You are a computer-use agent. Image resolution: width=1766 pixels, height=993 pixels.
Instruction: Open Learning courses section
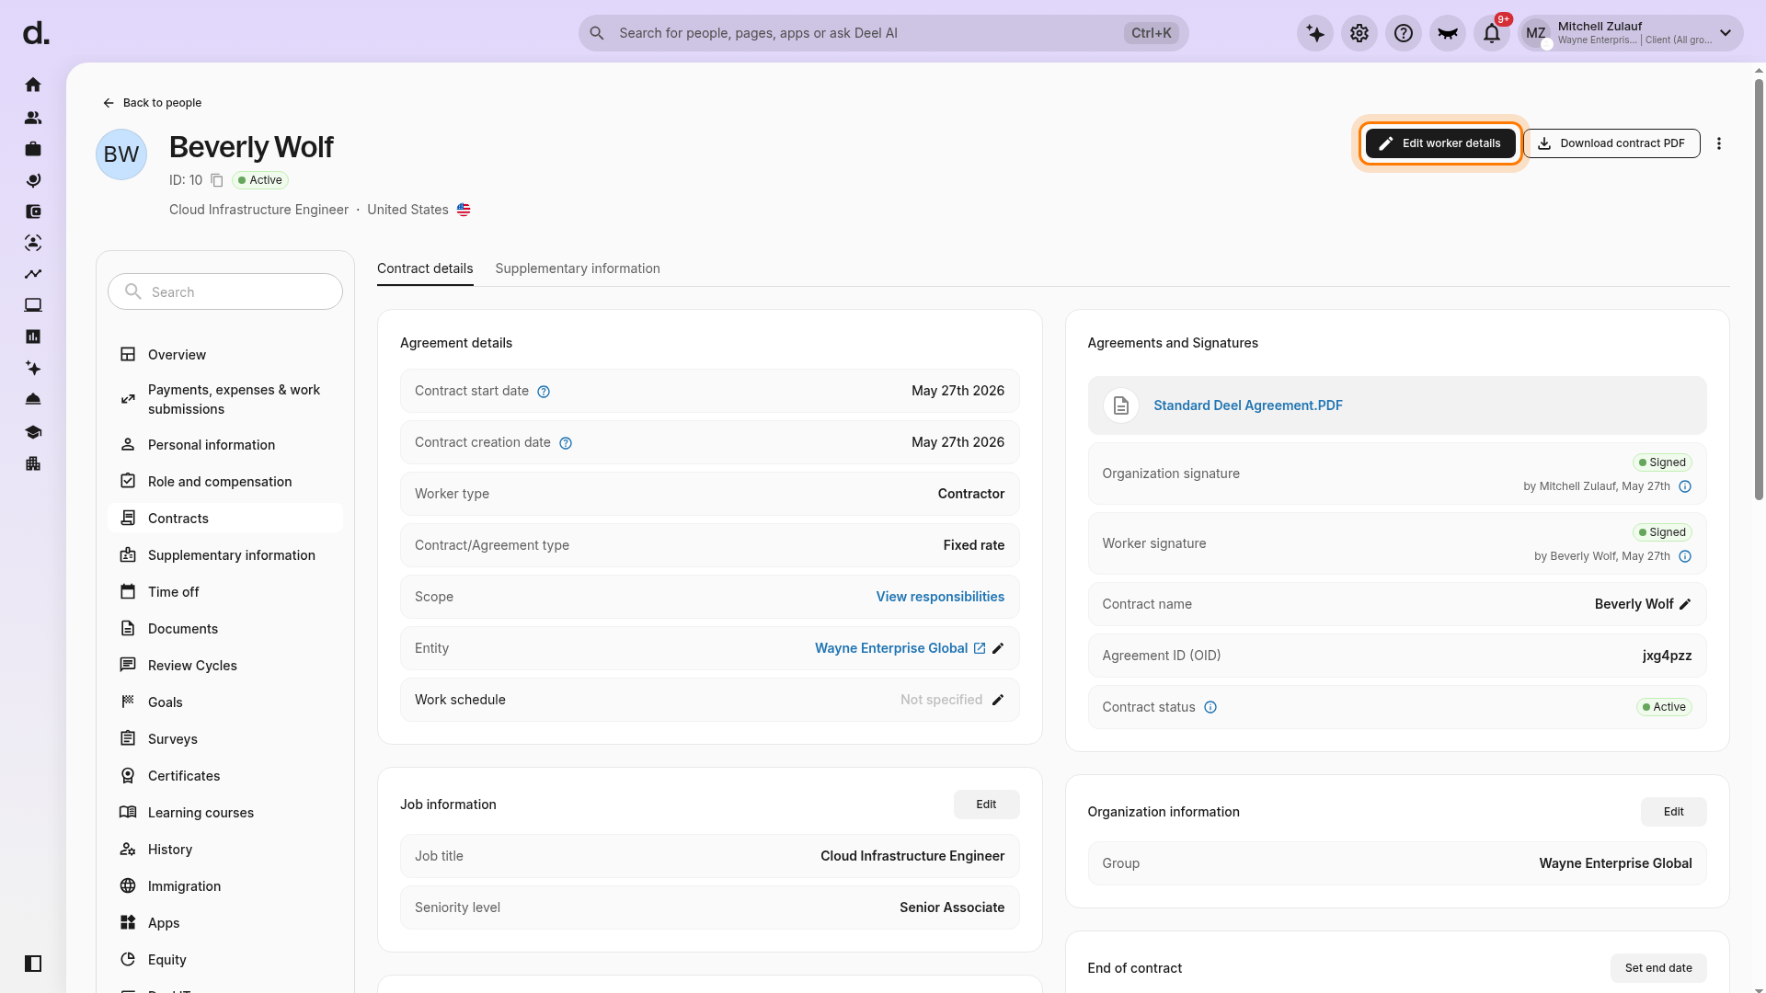(x=225, y=813)
